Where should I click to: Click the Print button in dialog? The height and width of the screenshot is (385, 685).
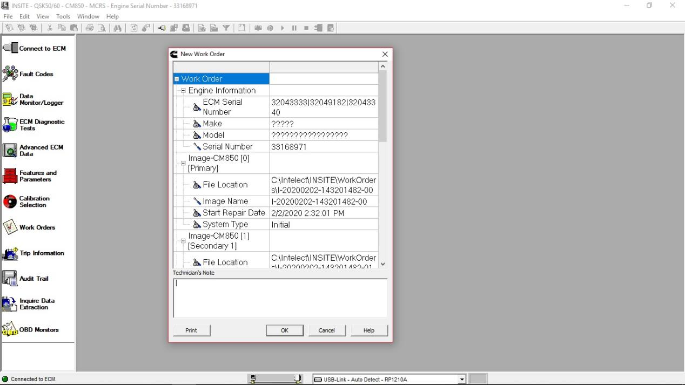[191, 330]
